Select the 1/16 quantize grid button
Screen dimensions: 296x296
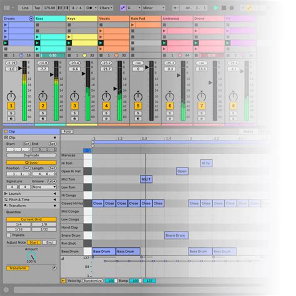19,229
